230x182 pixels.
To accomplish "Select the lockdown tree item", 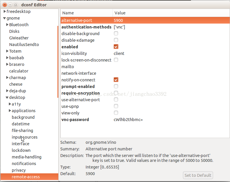I will (x=21, y=150).
